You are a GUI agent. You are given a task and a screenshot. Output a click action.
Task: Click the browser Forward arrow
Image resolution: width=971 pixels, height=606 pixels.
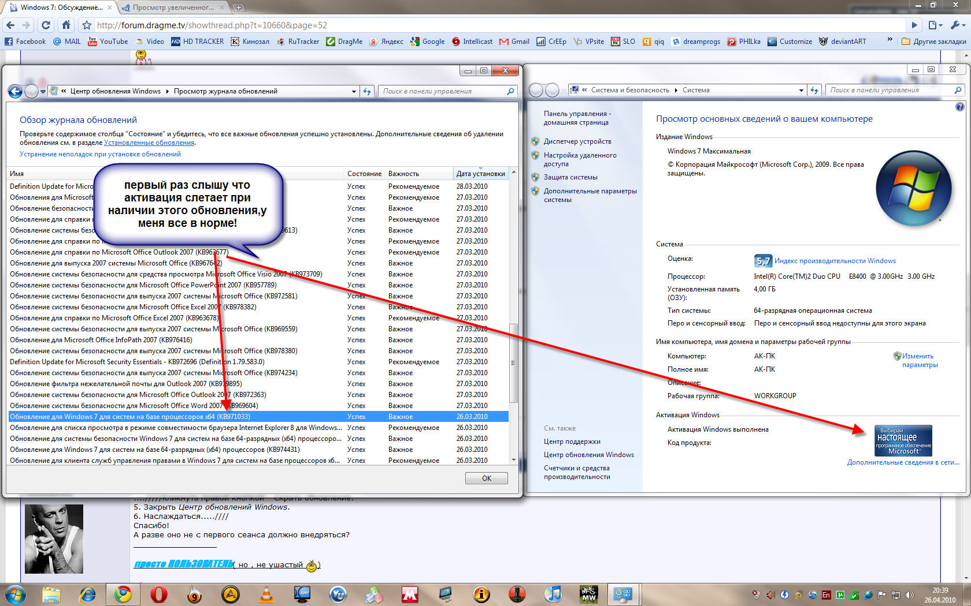(x=26, y=25)
